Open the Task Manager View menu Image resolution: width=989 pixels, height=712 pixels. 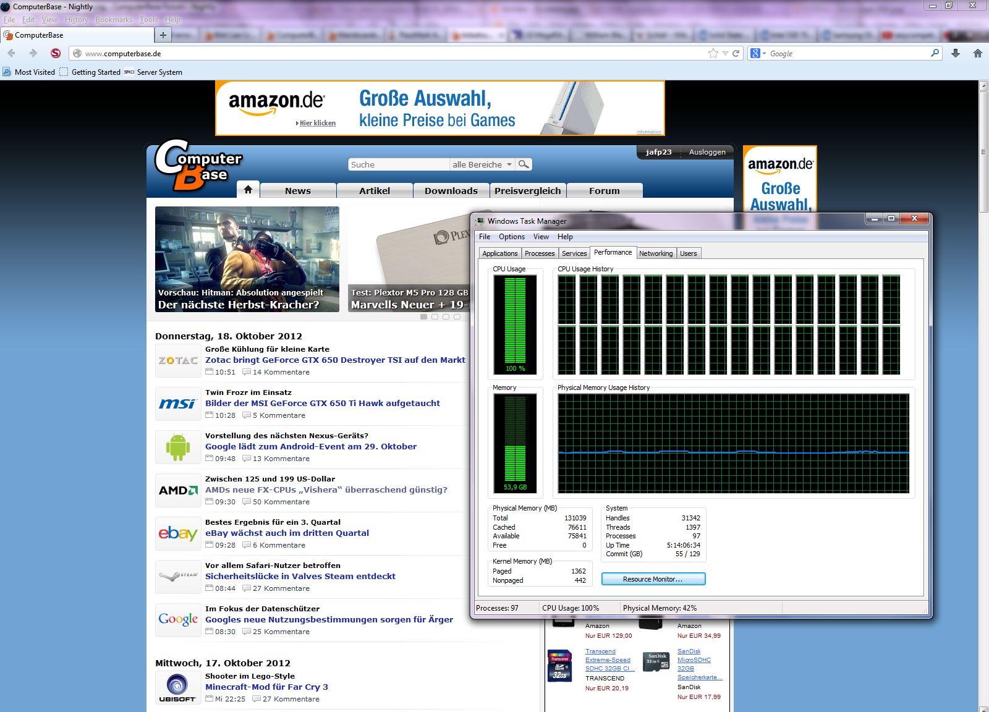(541, 237)
